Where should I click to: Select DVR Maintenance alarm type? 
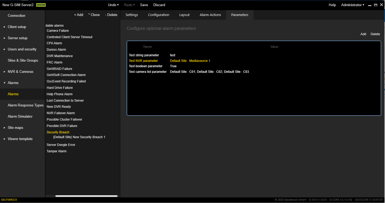60,56
